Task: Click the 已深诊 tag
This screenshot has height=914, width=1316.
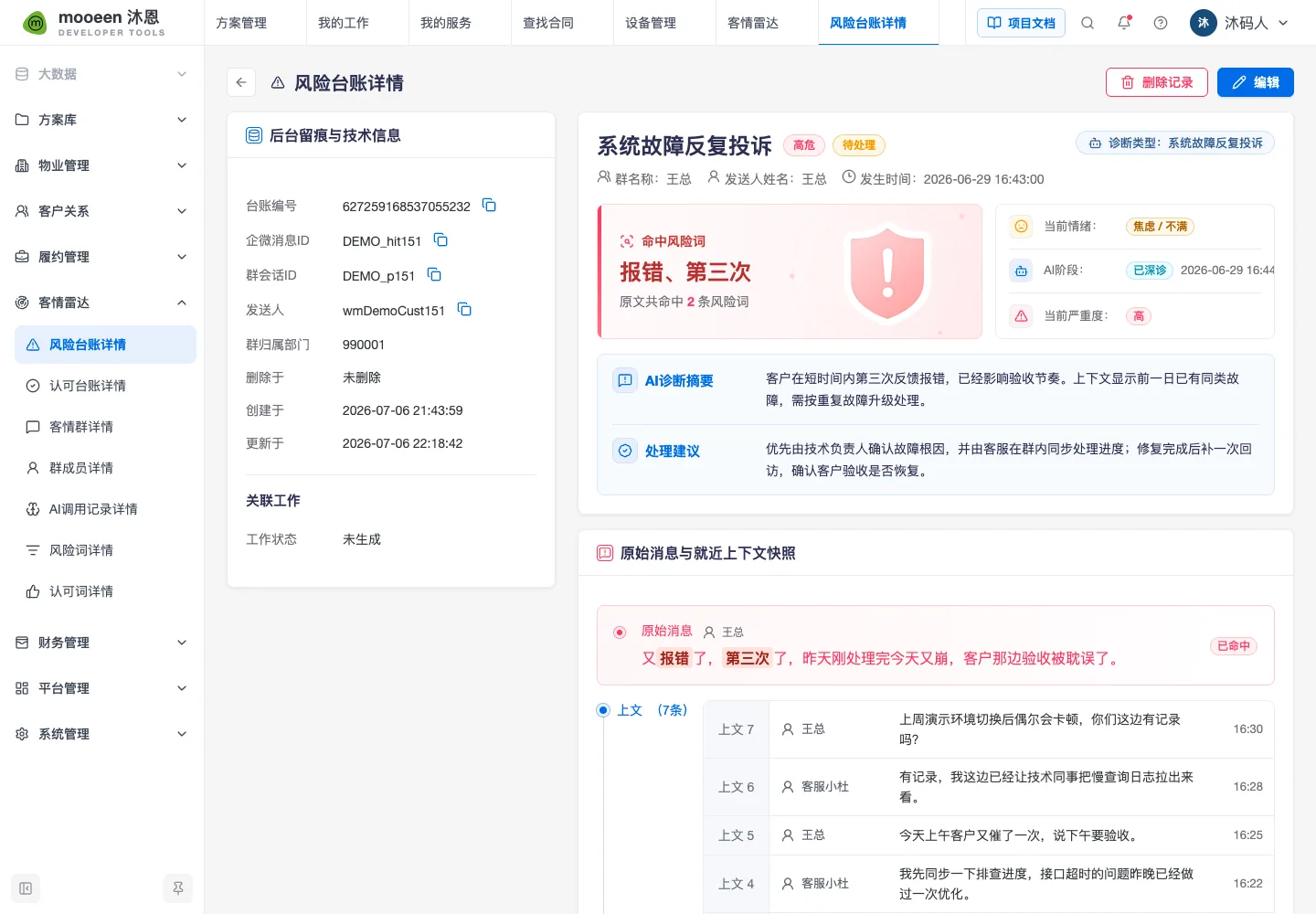Action: pyautogui.click(x=1150, y=271)
